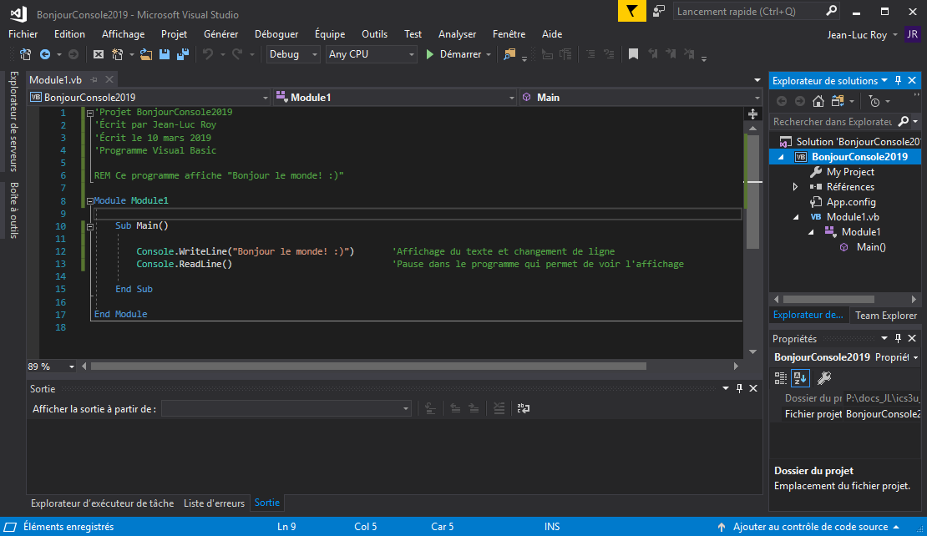Start debugging with the green Démarrer button
Screen dimensions: 927x536
(453, 54)
